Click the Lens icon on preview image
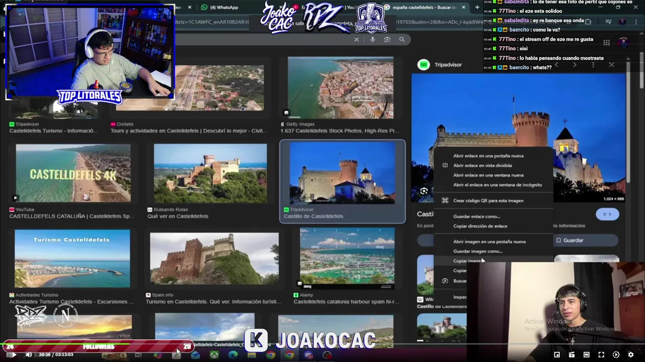Image resolution: width=645 pixels, height=362 pixels. click(424, 191)
